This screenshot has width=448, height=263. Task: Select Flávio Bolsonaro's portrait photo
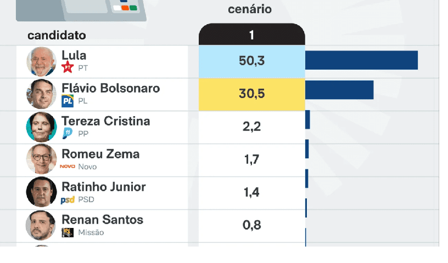point(41,94)
